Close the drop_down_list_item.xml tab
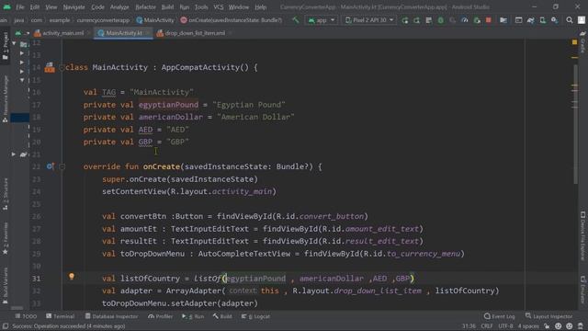 pyautogui.click(x=230, y=33)
